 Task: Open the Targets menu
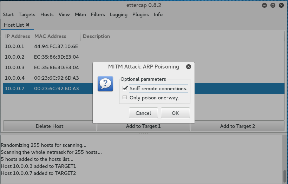coord(27,14)
